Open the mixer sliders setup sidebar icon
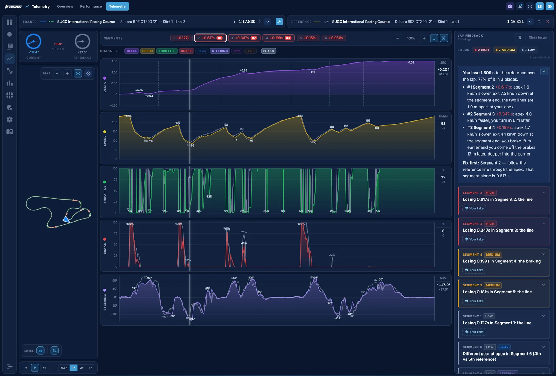 click(x=9, y=95)
